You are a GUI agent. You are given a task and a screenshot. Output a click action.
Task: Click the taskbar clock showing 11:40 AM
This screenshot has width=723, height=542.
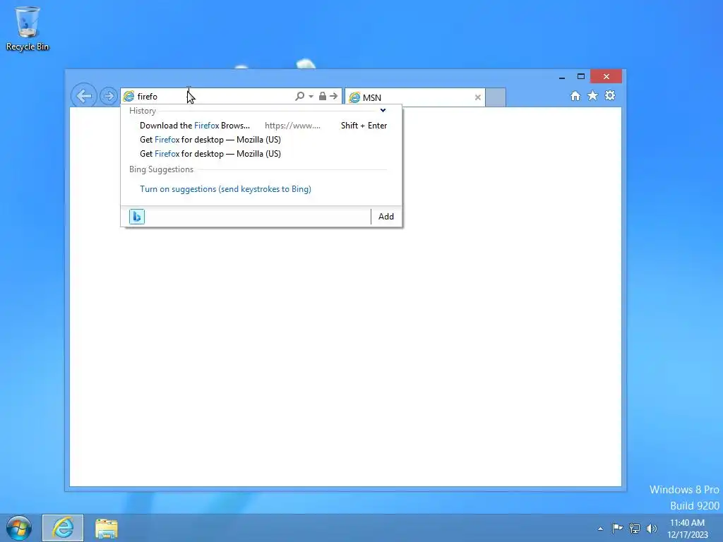pos(687,529)
